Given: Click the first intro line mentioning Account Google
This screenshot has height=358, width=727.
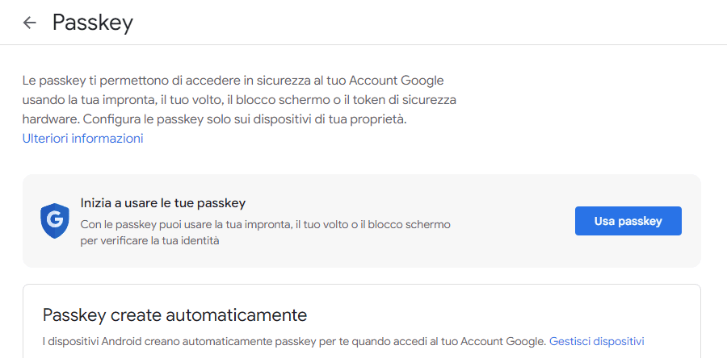Looking at the screenshot, I should [233, 81].
